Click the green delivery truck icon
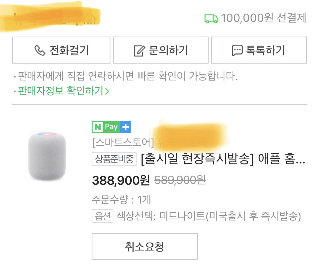This screenshot has width=319, height=275. [211, 19]
